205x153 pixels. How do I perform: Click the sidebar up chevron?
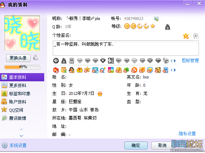(x=21, y=129)
